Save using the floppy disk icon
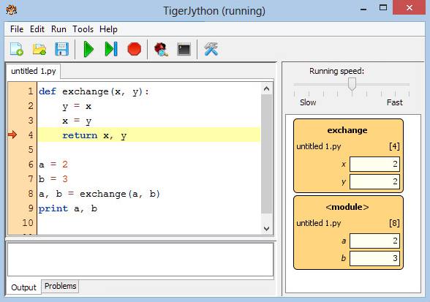The width and height of the screenshot is (430, 302). pyautogui.click(x=61, y=49)
